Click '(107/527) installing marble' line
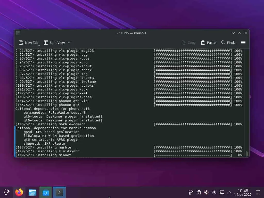Screen dimensions: 264x198 [x=43, y=147]
